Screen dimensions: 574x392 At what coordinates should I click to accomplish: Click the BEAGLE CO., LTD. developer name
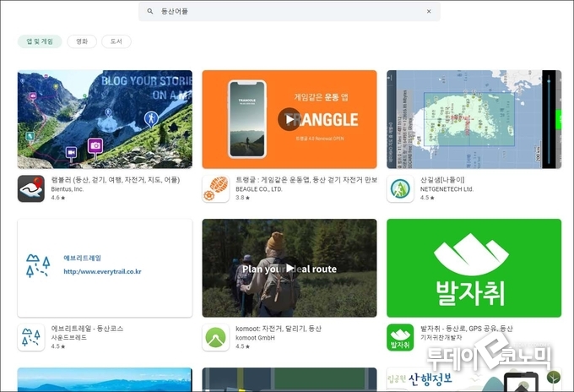pyautogui.click(x=259, y=189)
